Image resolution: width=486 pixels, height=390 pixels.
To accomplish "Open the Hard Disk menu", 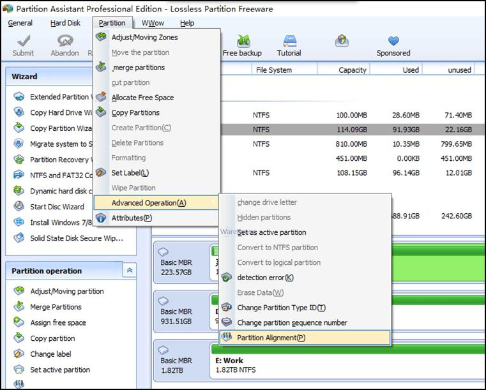I will coord(66,23).
